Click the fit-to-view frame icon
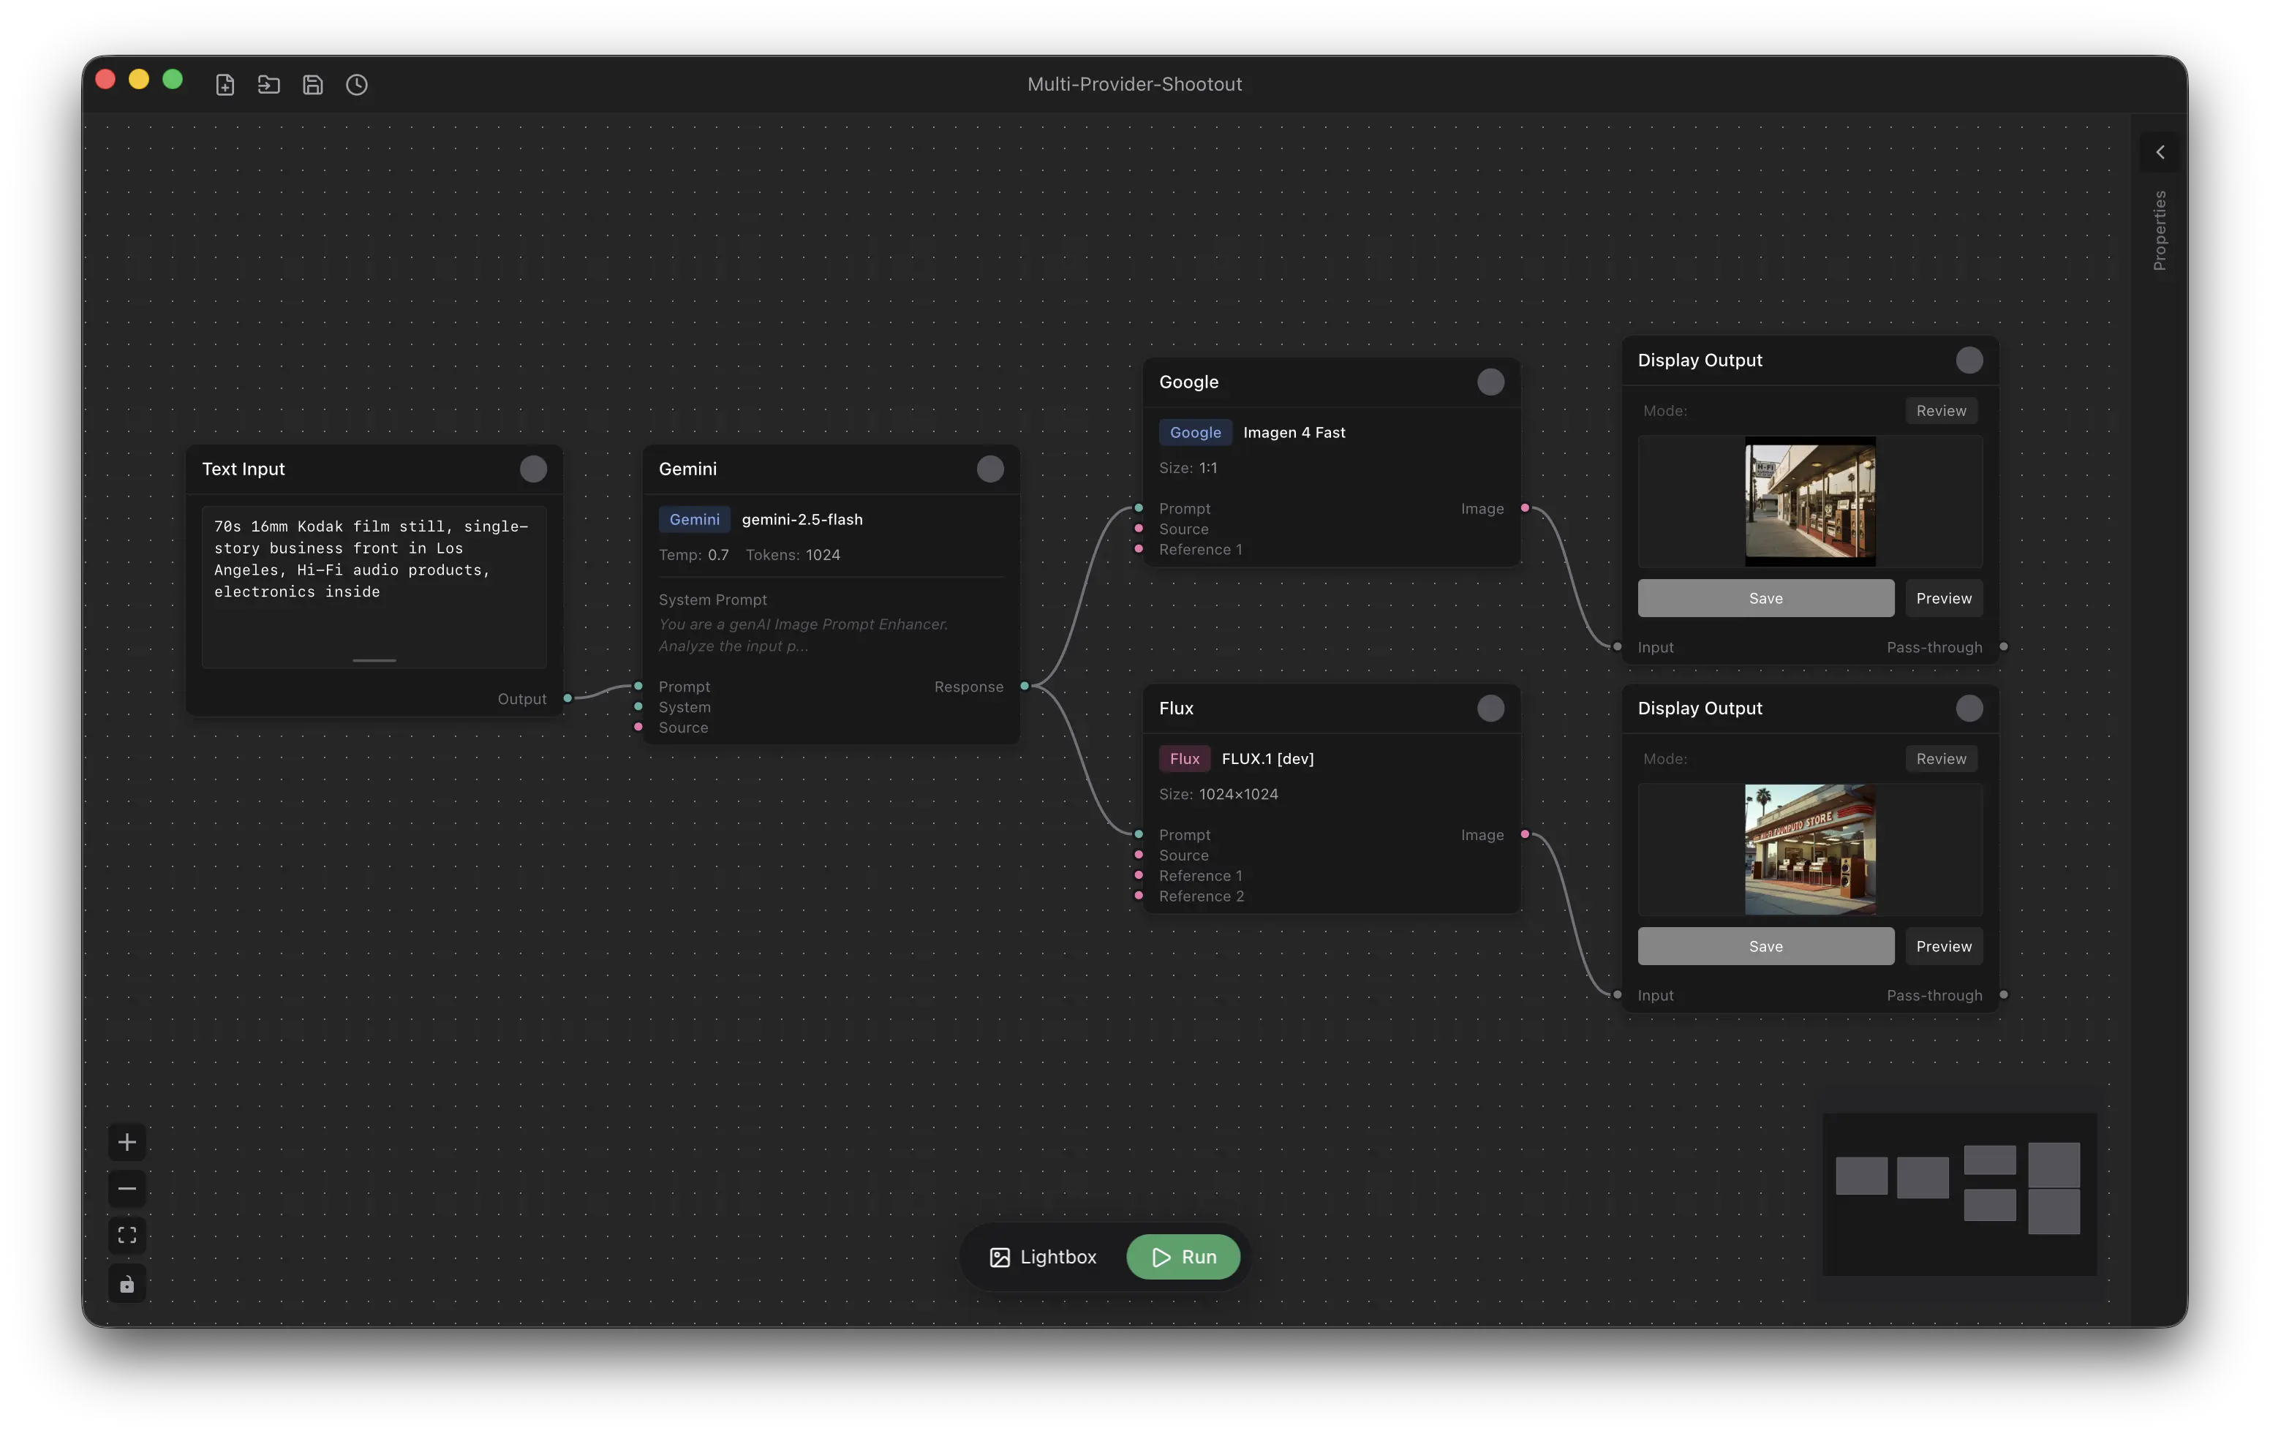This screenshot has width=2270, height=1436. (x=127, y=1236)
